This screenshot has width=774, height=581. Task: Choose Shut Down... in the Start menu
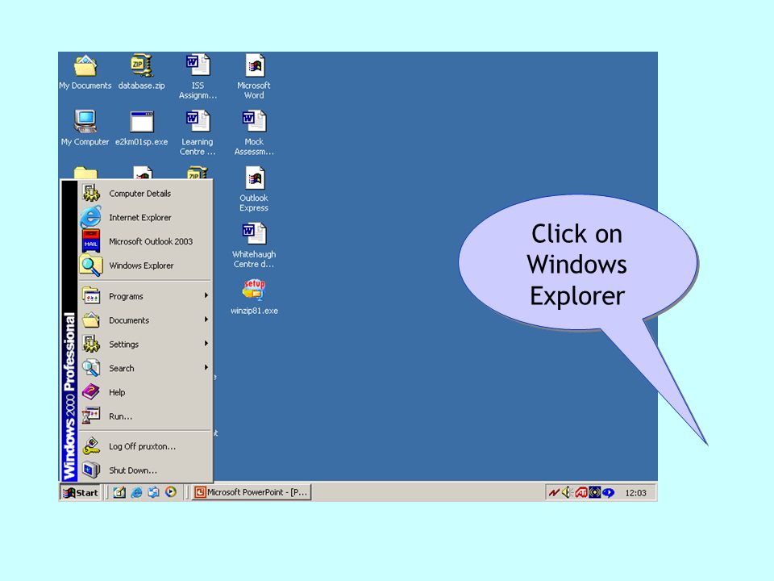click(x=145, y=470)
